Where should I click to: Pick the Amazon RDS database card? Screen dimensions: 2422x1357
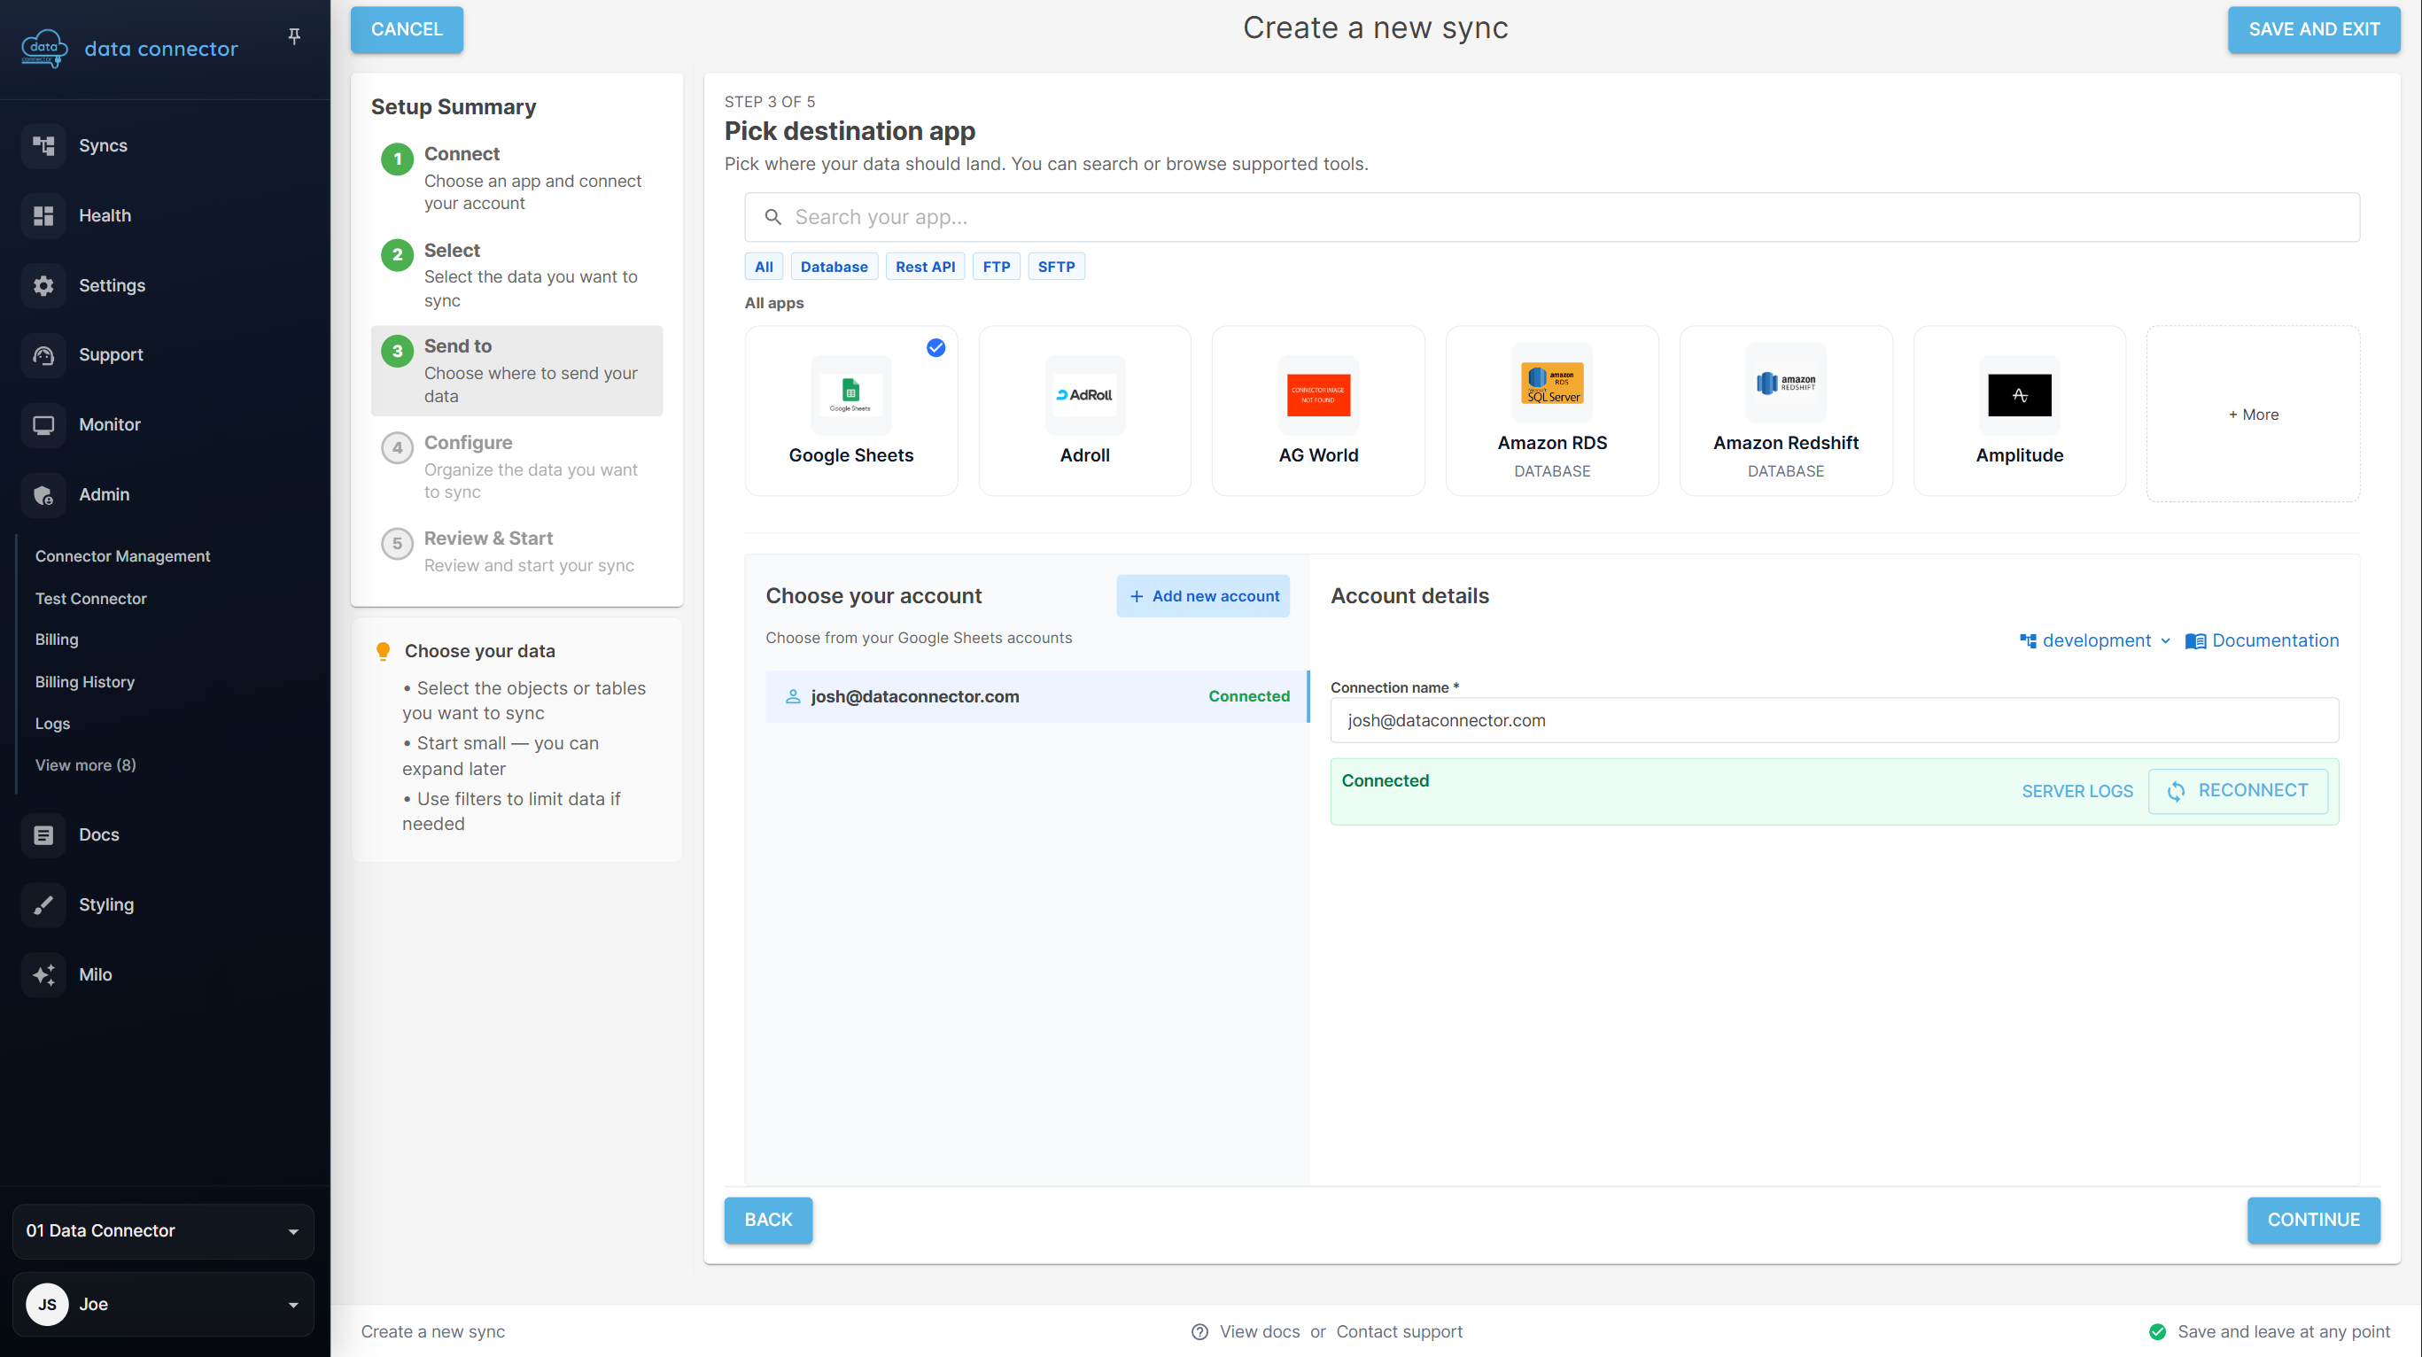[x=1551, y=411]
